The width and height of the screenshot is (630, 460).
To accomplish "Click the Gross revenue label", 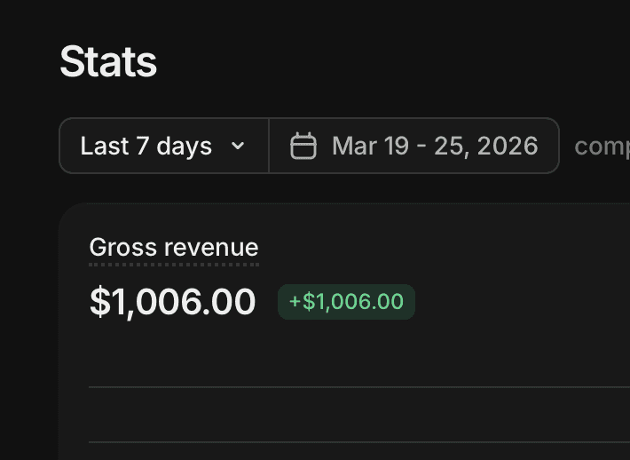I will [x=174, y=247].
